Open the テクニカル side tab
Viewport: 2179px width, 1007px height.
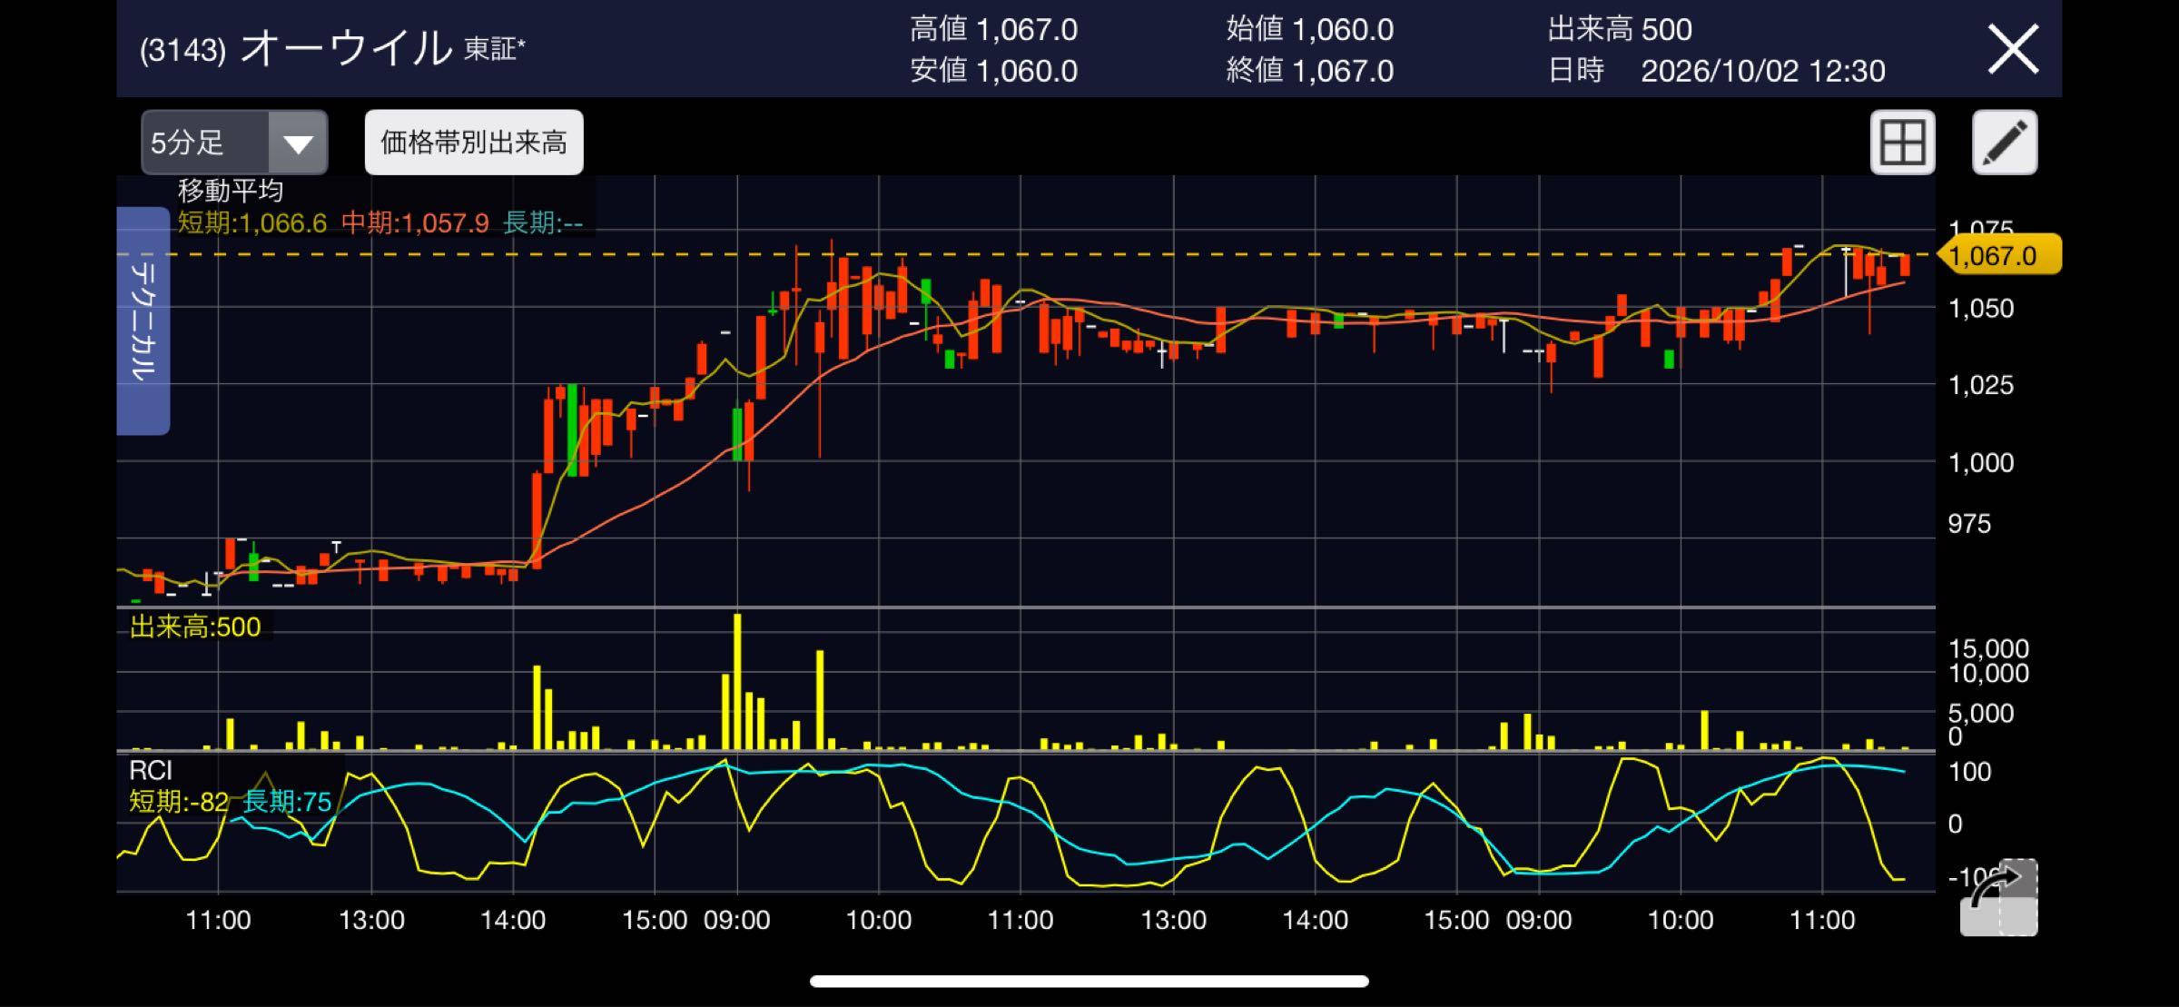(x=143, y=321)
